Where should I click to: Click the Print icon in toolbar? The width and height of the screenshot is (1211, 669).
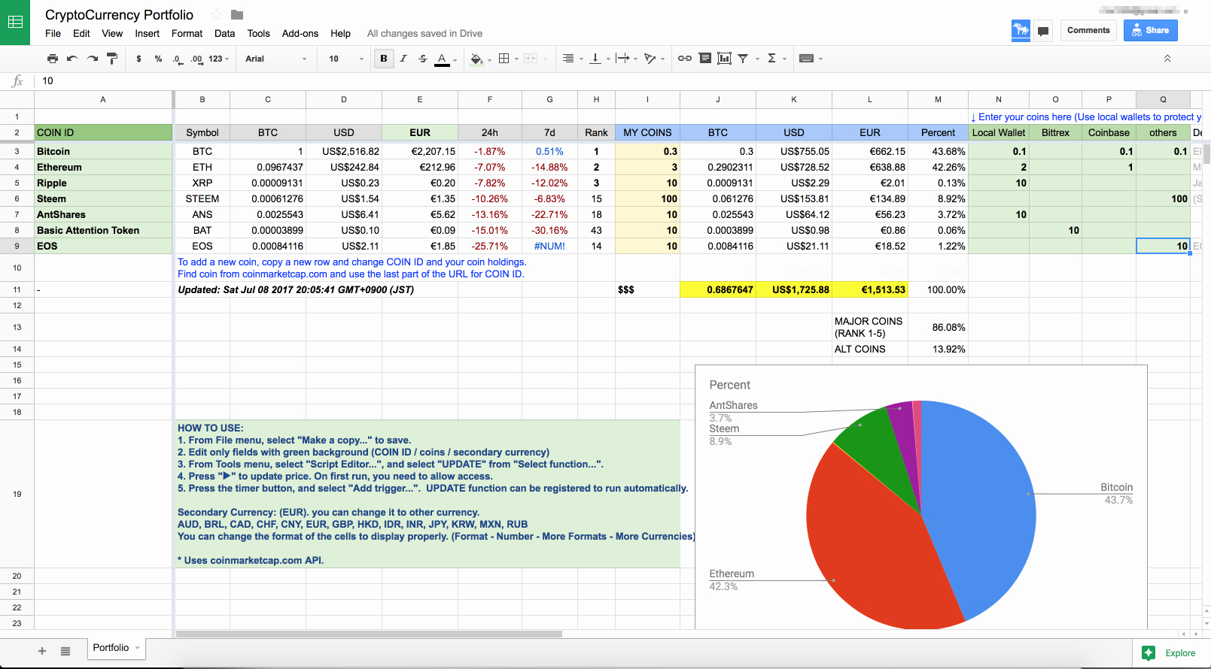click(x=52, y=59)
